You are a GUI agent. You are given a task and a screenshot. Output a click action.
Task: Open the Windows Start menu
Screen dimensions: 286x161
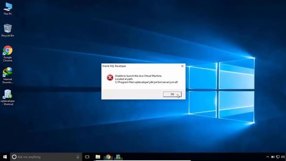coord(5,157)
